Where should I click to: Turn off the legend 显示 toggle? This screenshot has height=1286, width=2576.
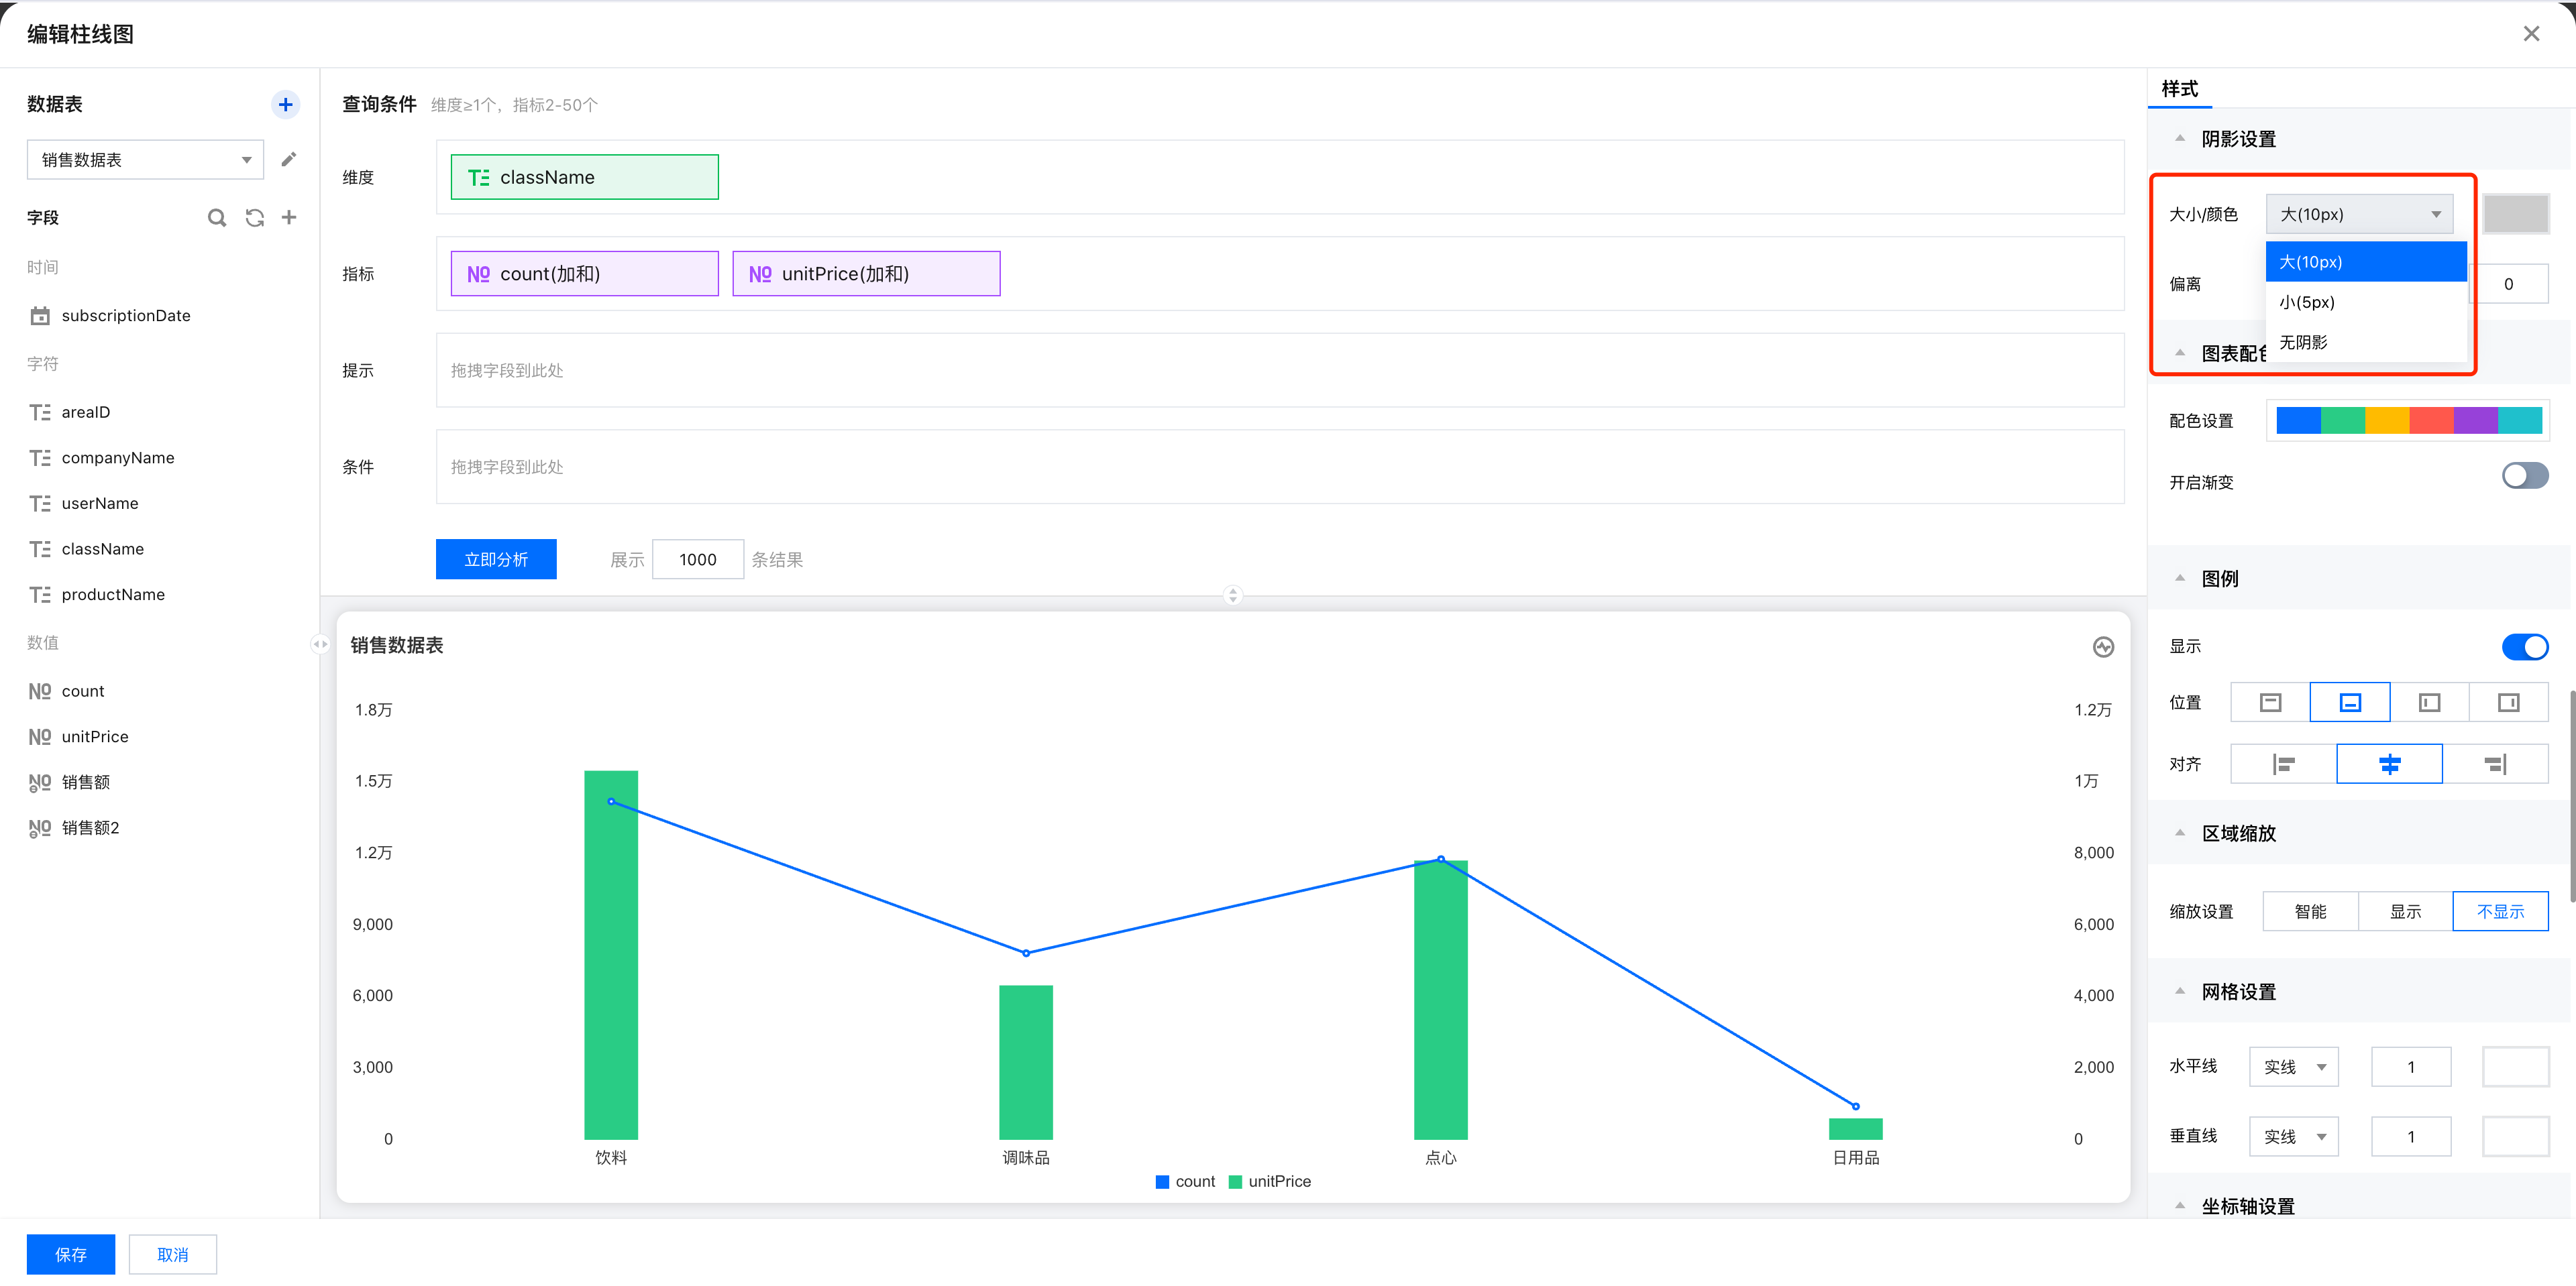coord(2524,646)
